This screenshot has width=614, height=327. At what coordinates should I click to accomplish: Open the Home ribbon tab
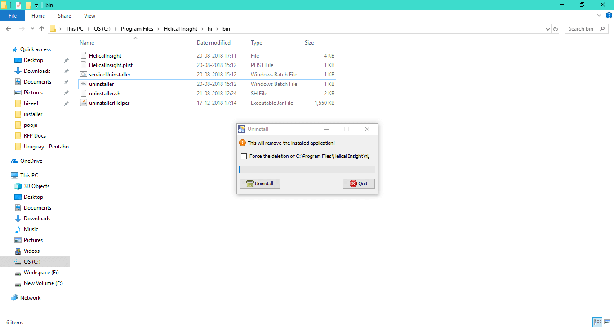(x=38, y=16)
